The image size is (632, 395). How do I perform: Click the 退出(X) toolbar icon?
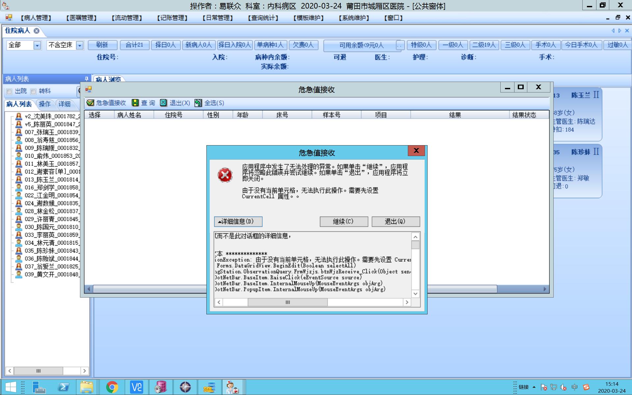(x=164, y=103)
